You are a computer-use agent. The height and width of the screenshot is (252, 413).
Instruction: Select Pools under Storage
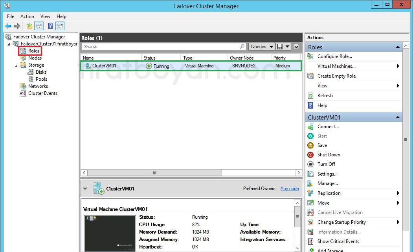click(x=41, y=79)
